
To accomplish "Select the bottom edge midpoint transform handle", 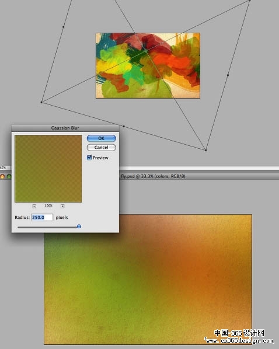I will click(124, 127).
